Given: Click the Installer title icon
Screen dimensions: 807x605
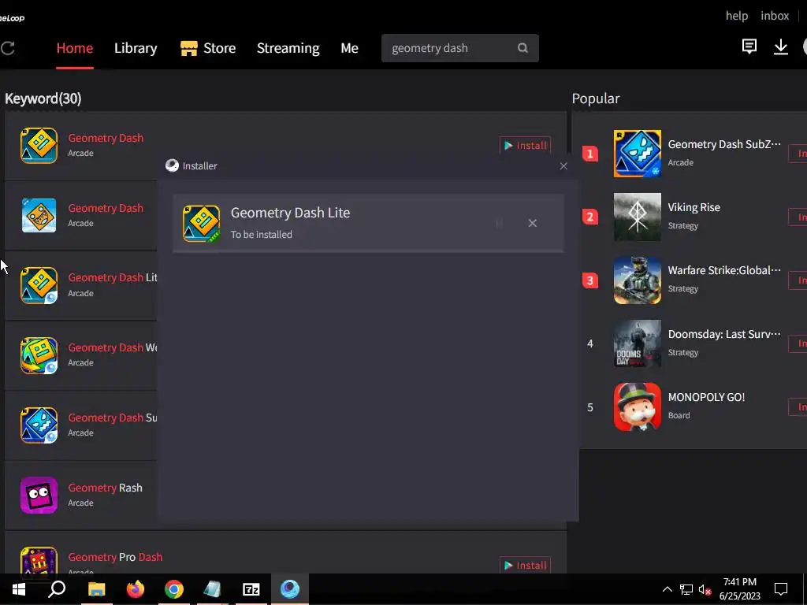Looking at the screenshot, I should point(172,165).
